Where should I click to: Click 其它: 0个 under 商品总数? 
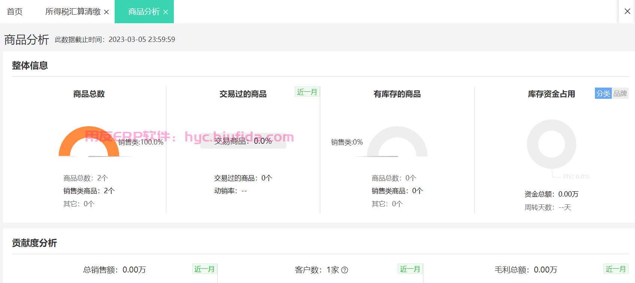(79, 204)
